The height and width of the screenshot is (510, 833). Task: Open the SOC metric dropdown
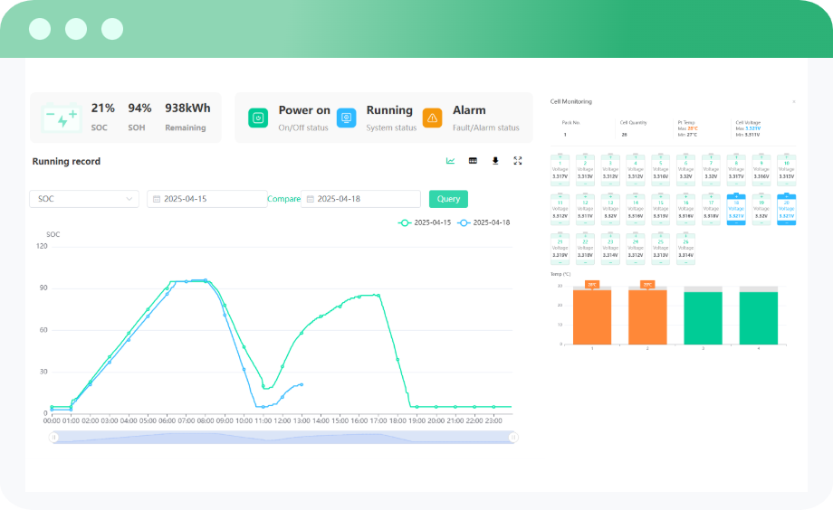83,199
